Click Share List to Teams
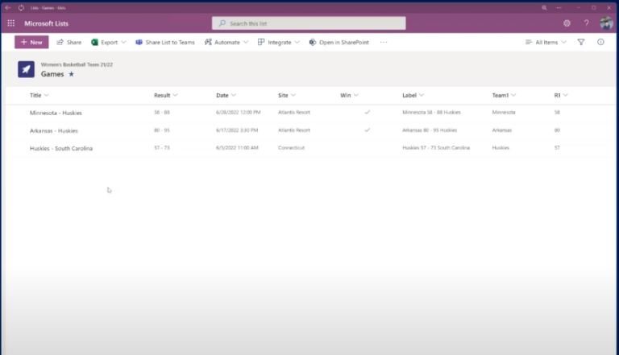Viewport: 619px width, 355px height. coord(165,42)
